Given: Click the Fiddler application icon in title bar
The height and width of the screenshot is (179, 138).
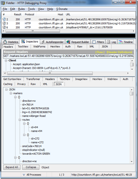Looking at the screenshot, I should pos(3,3).
